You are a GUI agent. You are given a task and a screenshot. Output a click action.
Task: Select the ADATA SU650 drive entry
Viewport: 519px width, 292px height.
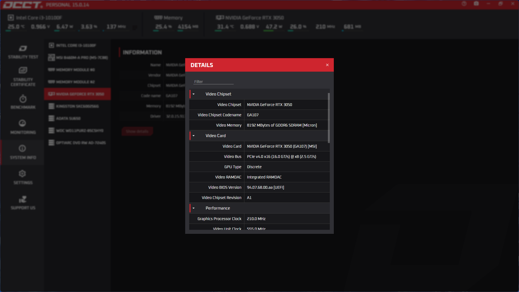tap(77, 118)
